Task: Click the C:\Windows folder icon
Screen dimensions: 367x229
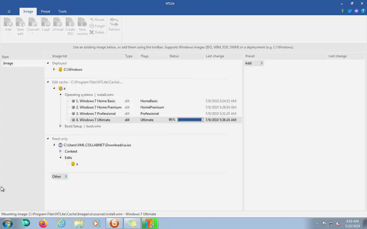Action: [60, 70]
